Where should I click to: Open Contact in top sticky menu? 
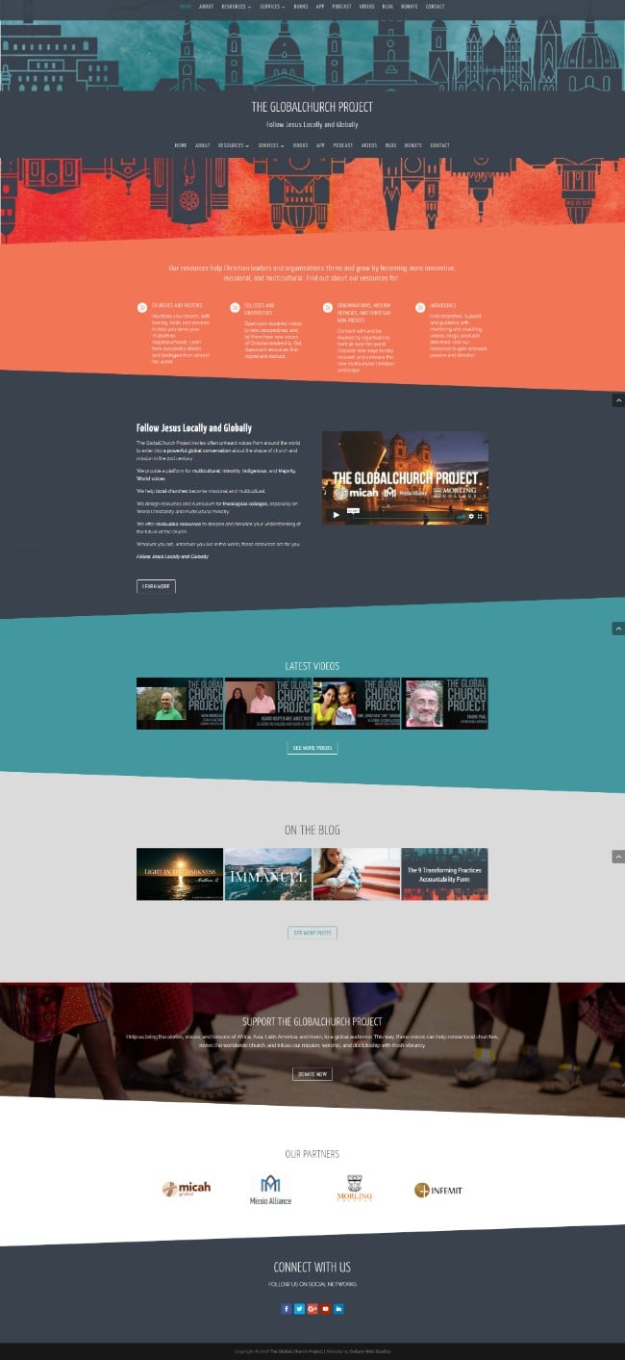point(436,6)
